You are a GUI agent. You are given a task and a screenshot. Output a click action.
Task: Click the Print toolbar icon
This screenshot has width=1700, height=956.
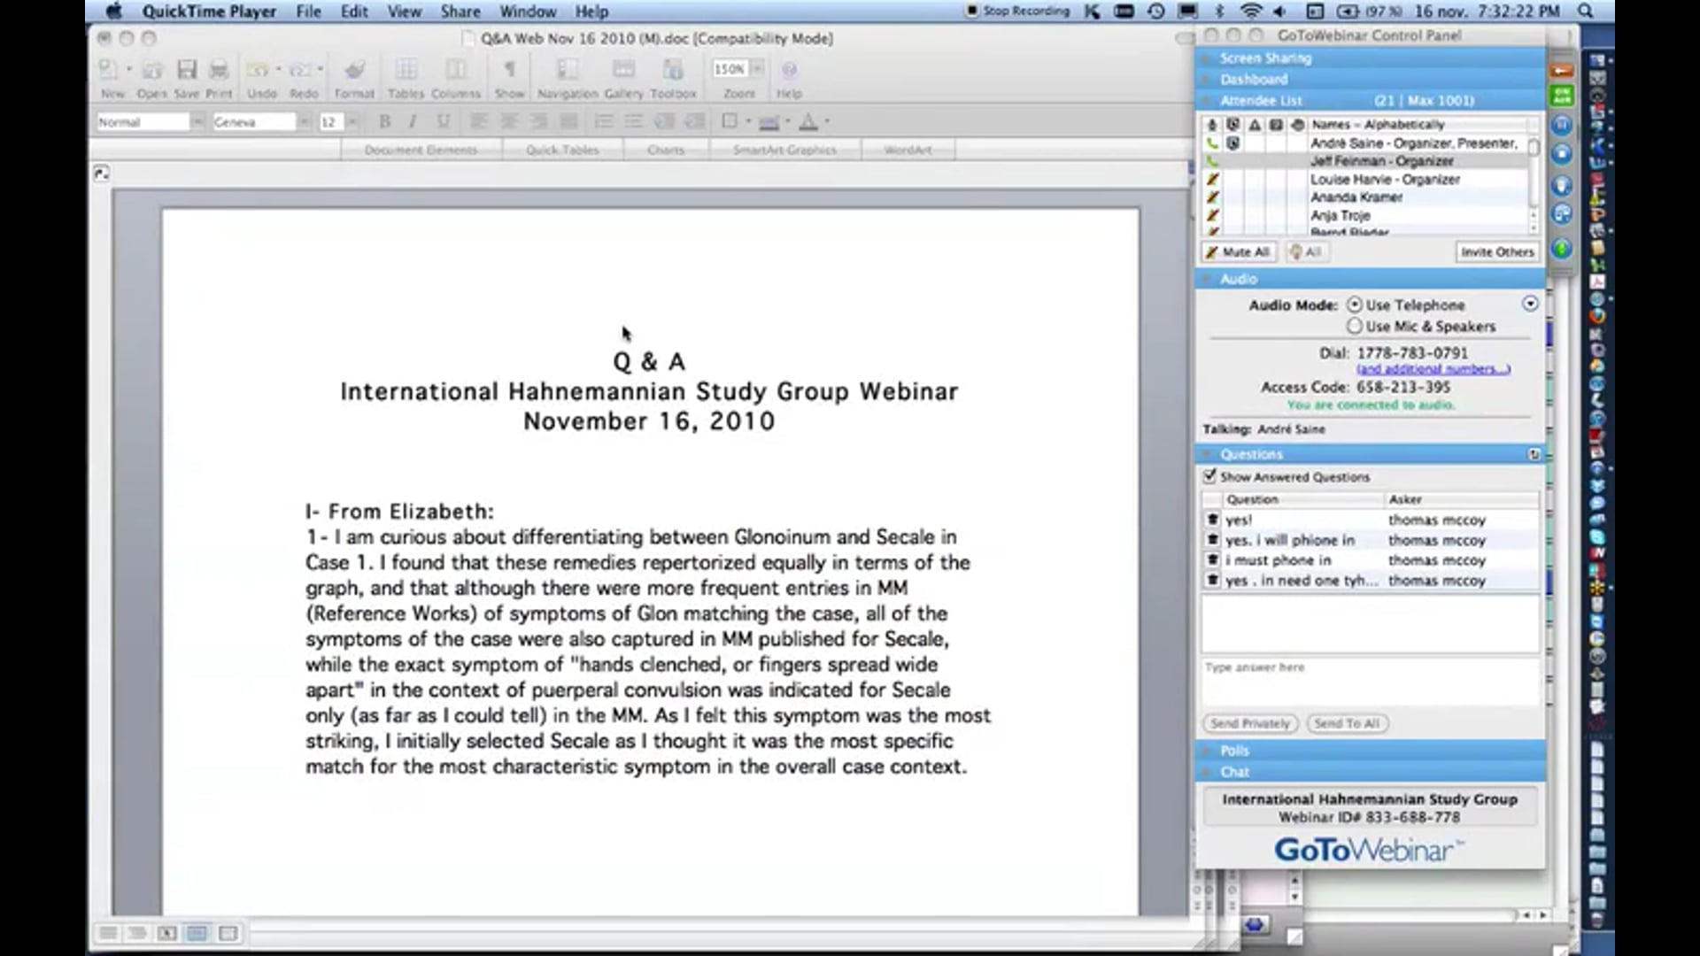[219, 71]
